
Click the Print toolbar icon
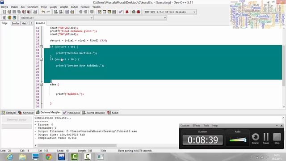35,12
